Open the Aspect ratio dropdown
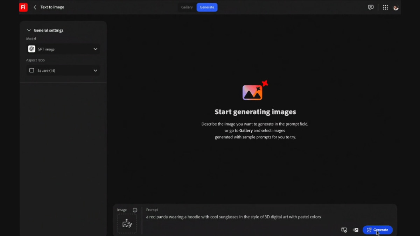420x236 pixels. [63, 70]
